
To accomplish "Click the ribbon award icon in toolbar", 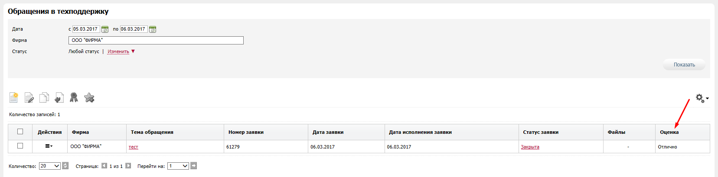I will 74,98.
